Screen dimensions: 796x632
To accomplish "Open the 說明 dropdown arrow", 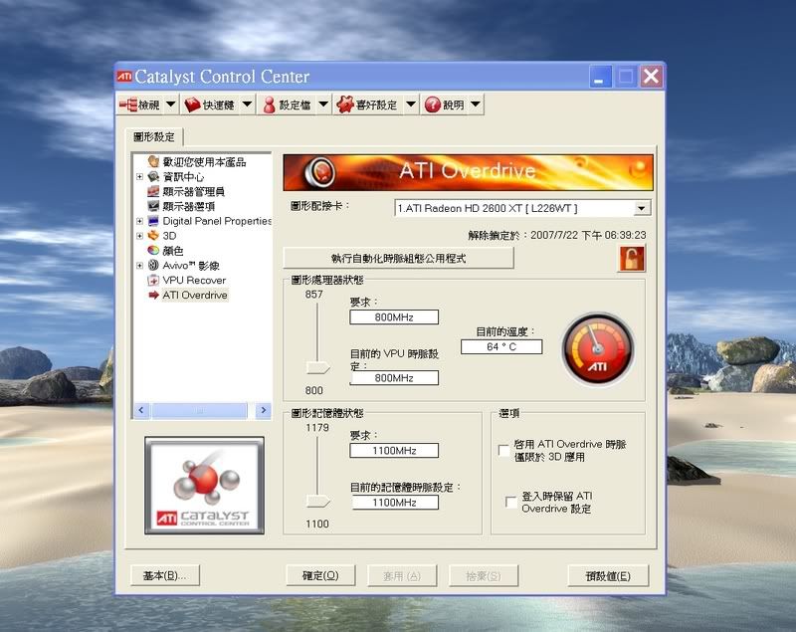I will tap(476, 105).
